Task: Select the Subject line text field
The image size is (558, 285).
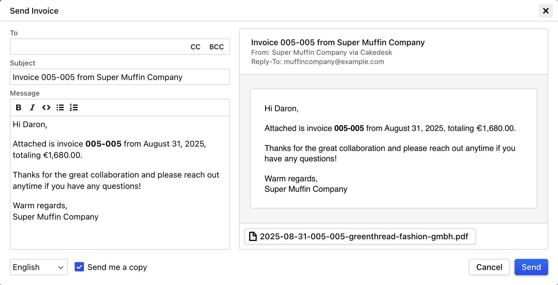Action: pyautogui.click(x=120, y=77)
